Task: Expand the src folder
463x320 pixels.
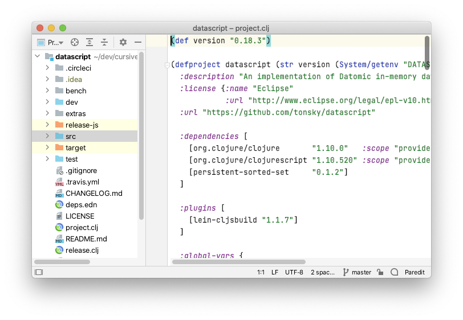Action: coord(47,136)
